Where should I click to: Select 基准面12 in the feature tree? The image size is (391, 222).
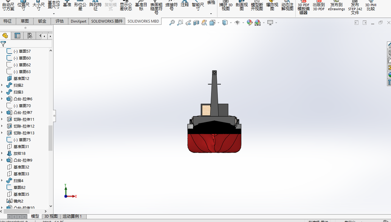tap(21, 78)
